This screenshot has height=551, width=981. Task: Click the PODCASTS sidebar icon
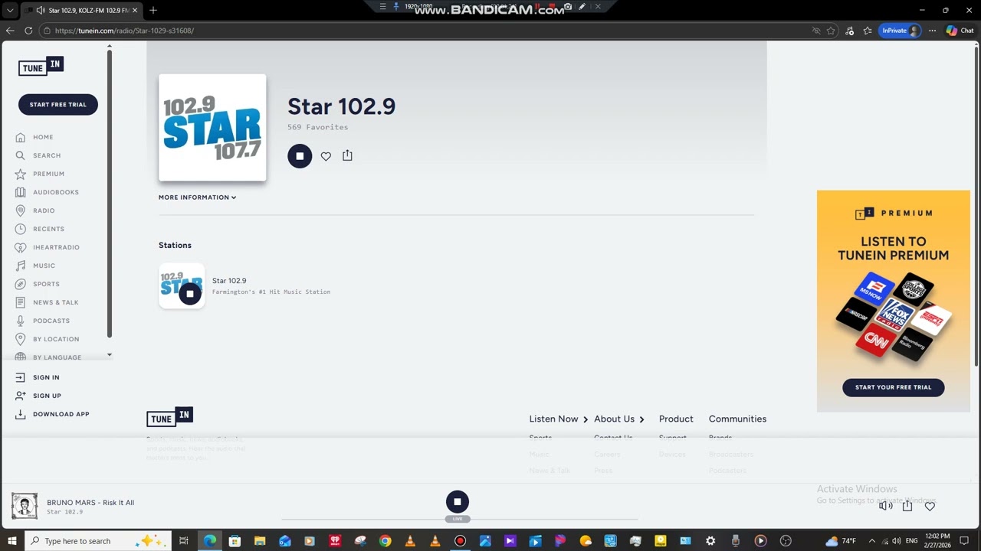click(x=20, y=321)
